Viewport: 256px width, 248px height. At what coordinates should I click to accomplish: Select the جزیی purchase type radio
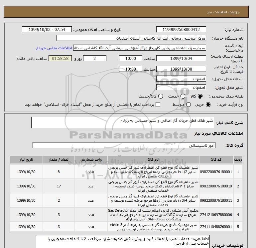208,105
